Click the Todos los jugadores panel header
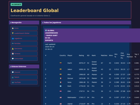The image size is (140, 105). pyautogui.click(x=86, y=23)
